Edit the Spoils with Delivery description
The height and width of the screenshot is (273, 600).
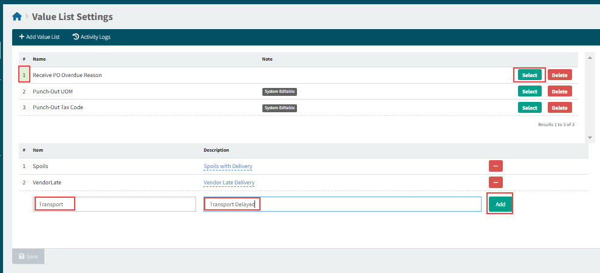228,166
